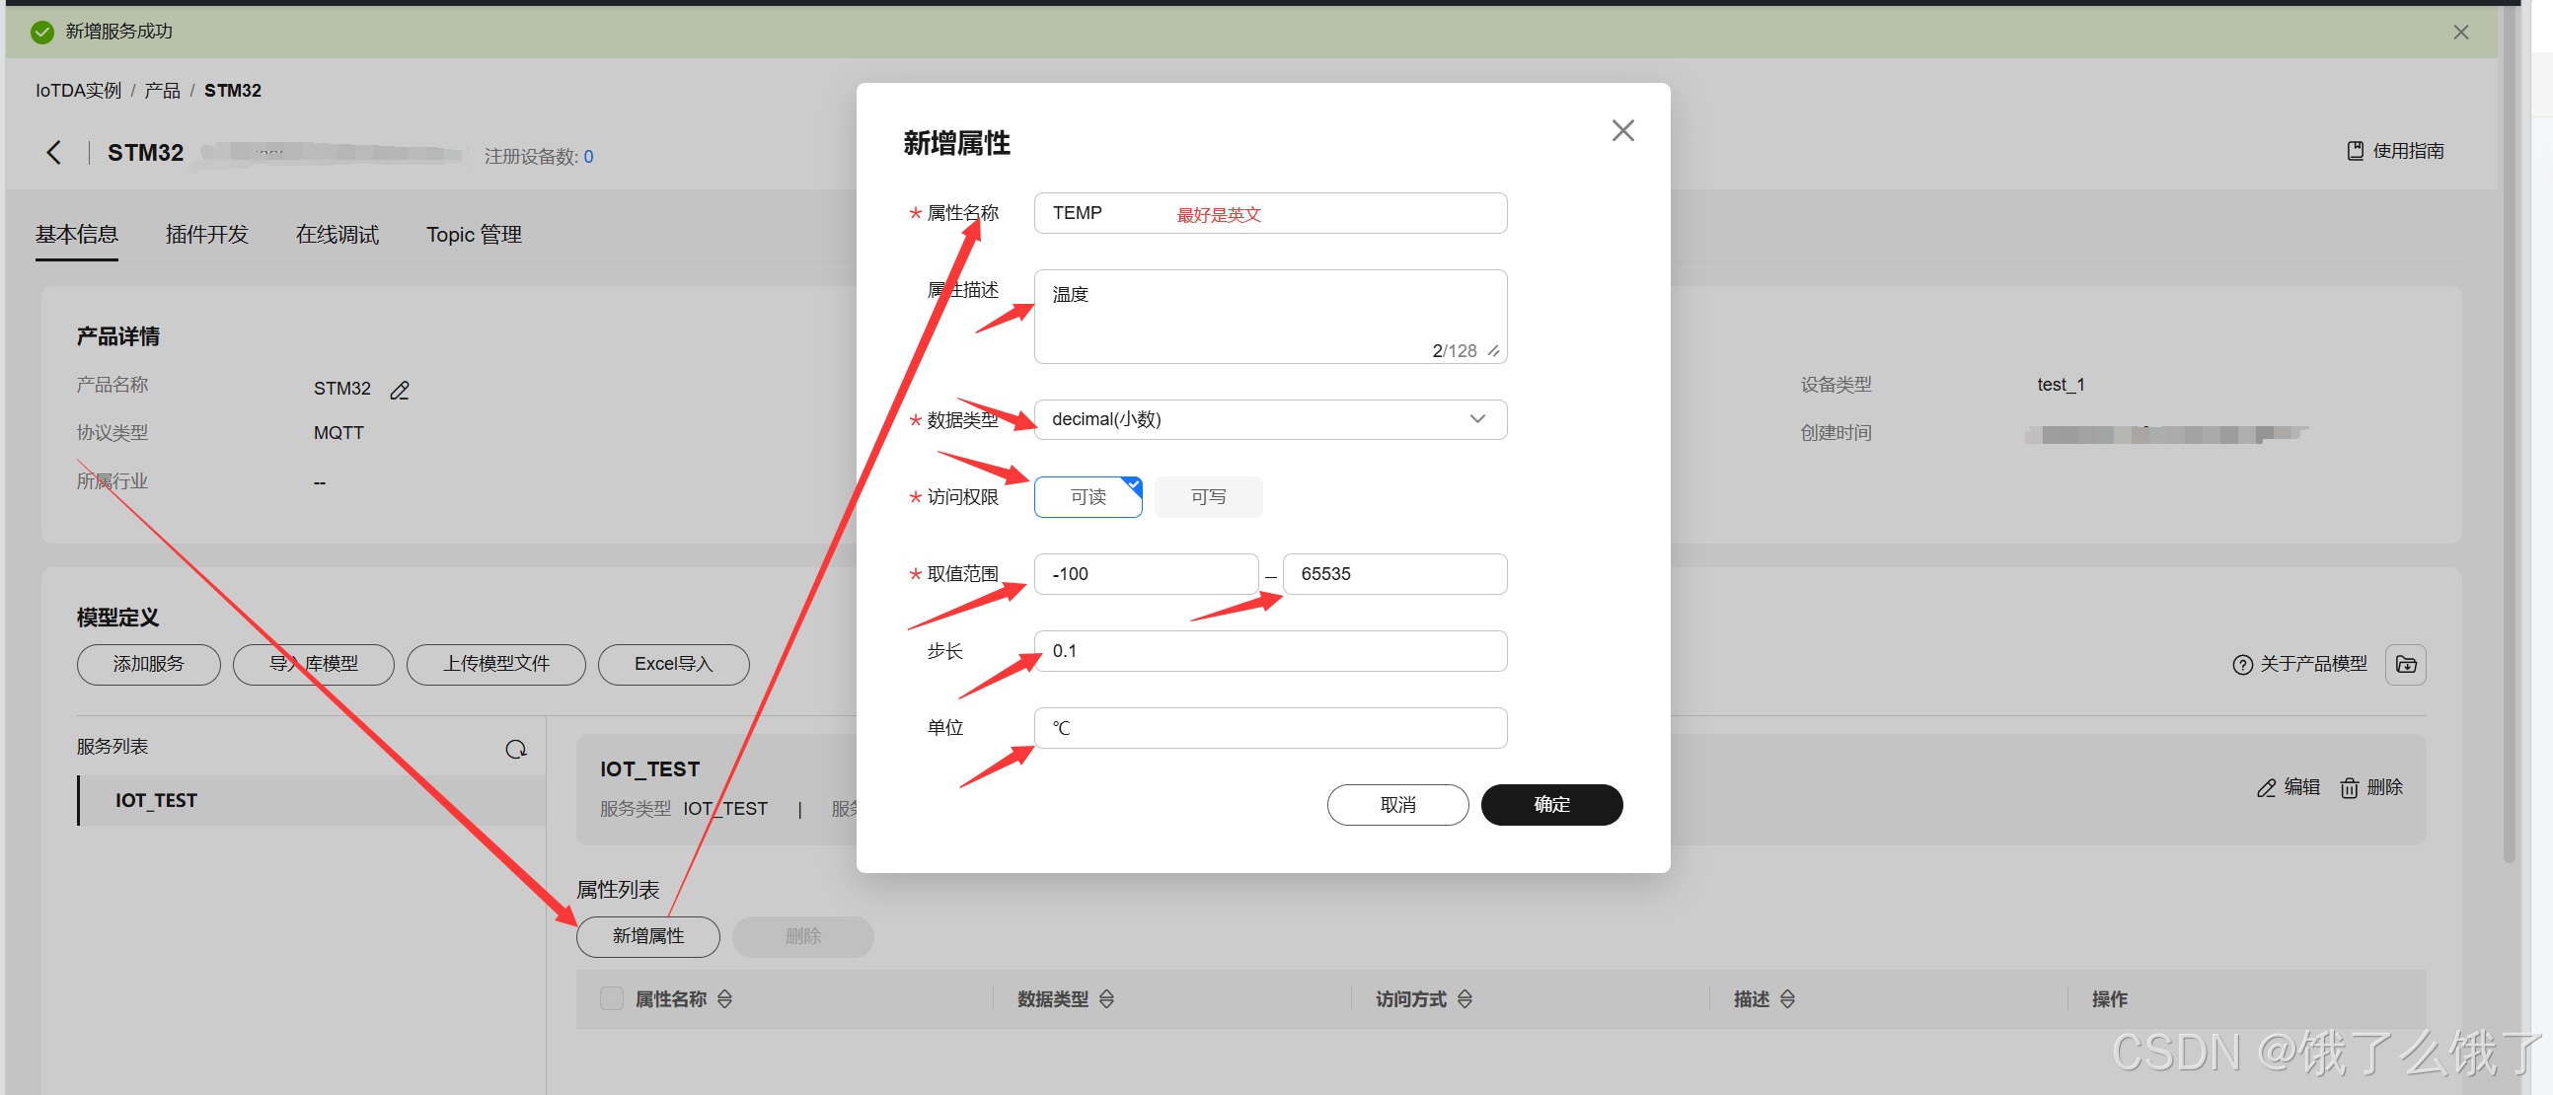
Task: Open the usage guide icon at top right
Action: pos(2356,151)
